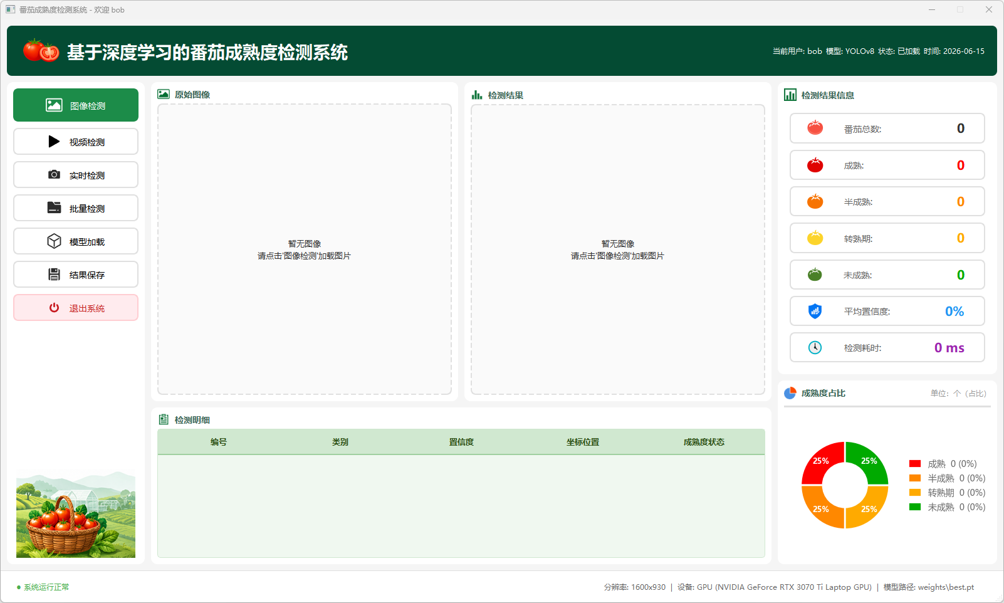
Task: Click the clock icon in 检测耗时 card
Action: [815, 347]
